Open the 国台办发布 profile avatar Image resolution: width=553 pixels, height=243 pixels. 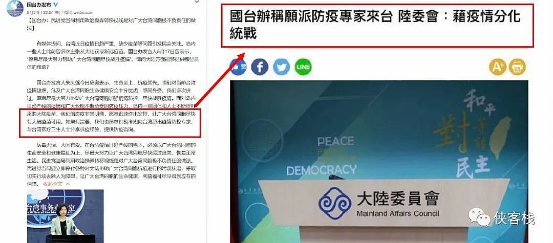pos(15,8)
